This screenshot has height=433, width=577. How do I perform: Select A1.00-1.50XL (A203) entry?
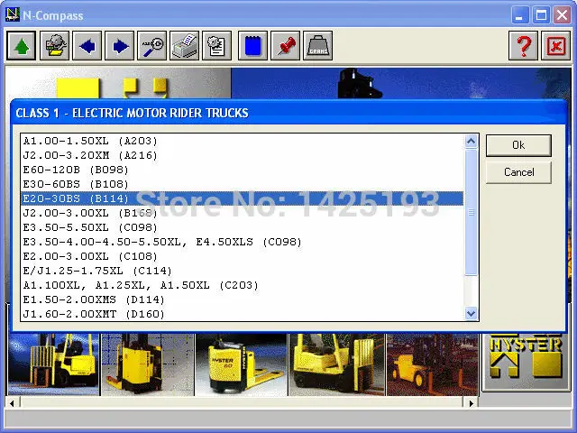[243, 141]
